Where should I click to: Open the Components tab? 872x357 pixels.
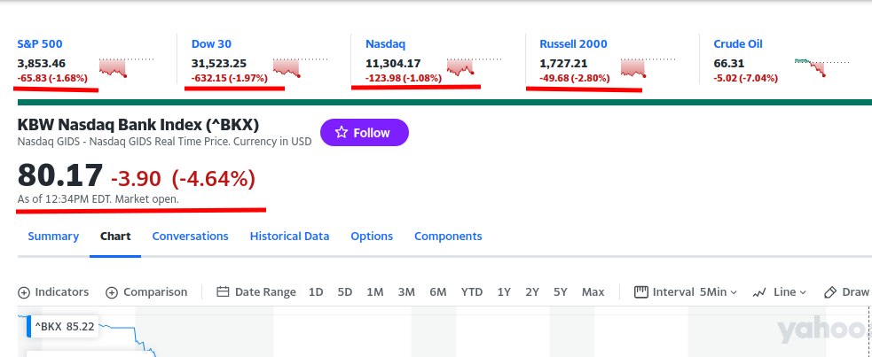pos(448,237)
